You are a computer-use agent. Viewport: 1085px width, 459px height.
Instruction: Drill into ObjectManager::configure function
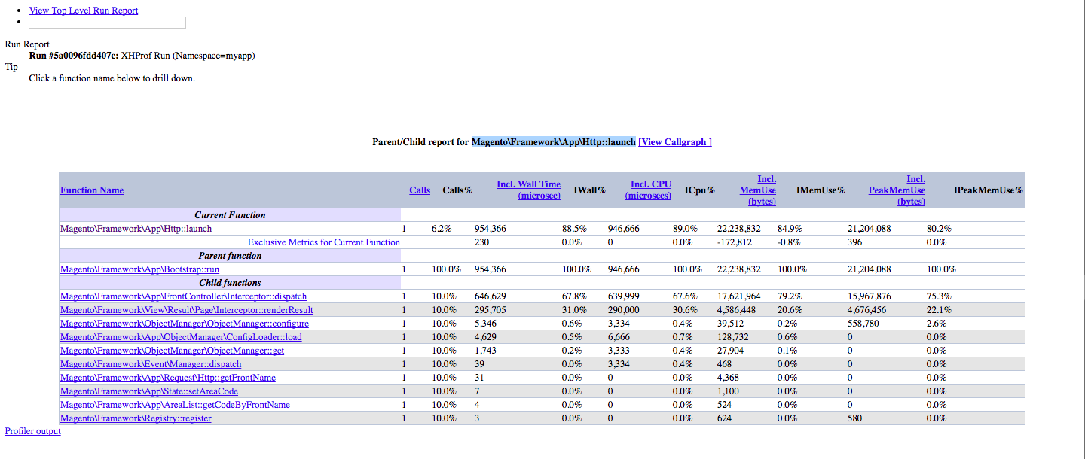(x=184, y=324)
